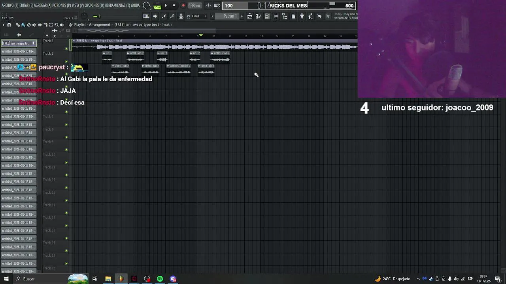This screenshot has height=284, width=506.
Task: Select the Select tool
Action: click(51, 25)
